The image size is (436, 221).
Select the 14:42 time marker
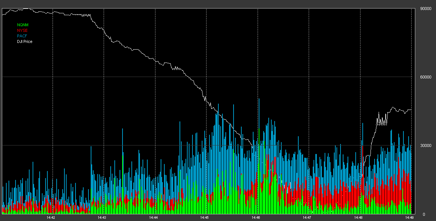pos(51,218)
